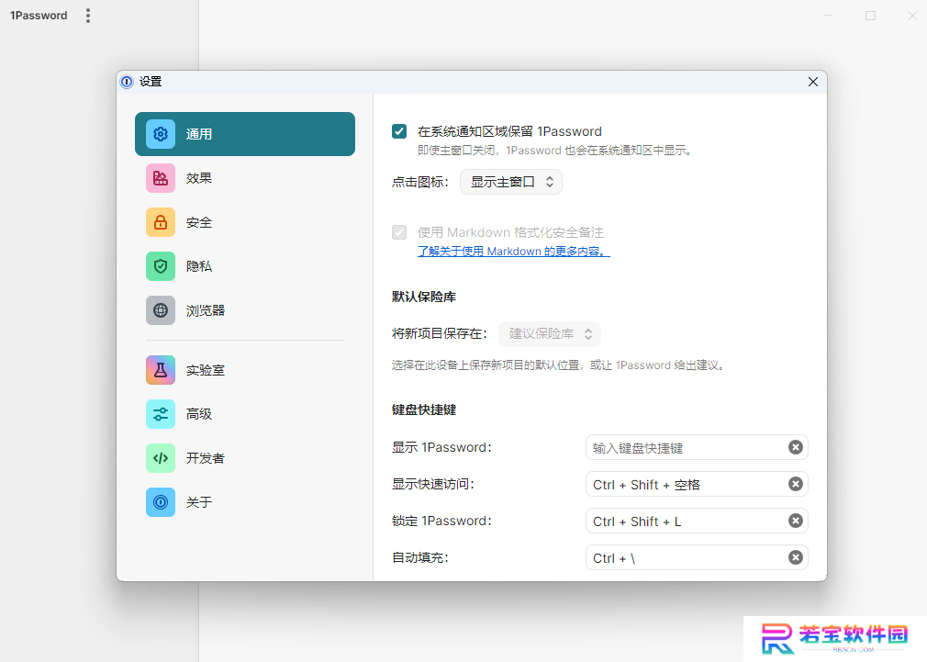Click the 1Password logo in 设置 title bar
The height and width of the screenshot is (662, 927).
[127, 82]
